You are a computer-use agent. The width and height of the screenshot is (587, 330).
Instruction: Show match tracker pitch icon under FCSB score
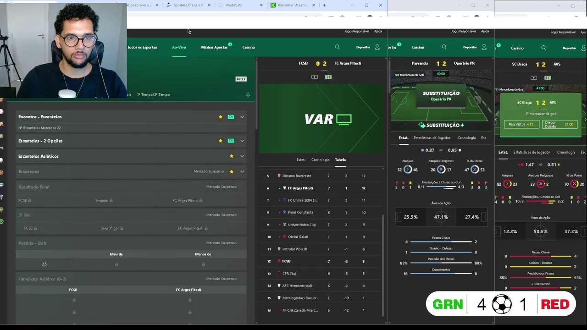(x=328, y=77)
